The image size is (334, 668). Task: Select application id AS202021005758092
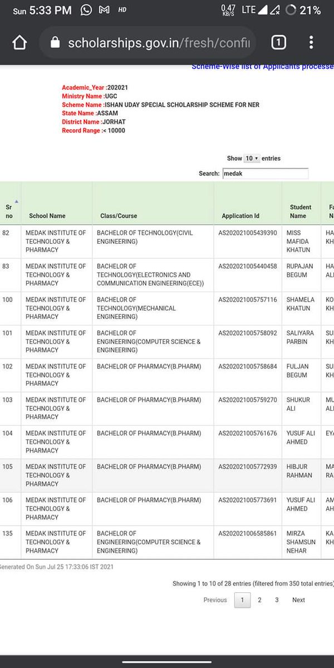[x=247, y=333]
